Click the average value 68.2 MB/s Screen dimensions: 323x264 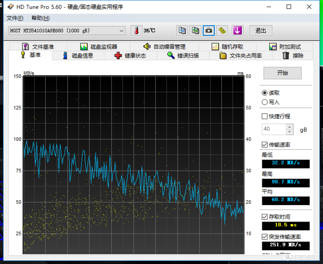coord(286,201)
